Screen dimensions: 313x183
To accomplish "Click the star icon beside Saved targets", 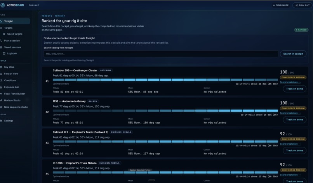I will 4,34.
